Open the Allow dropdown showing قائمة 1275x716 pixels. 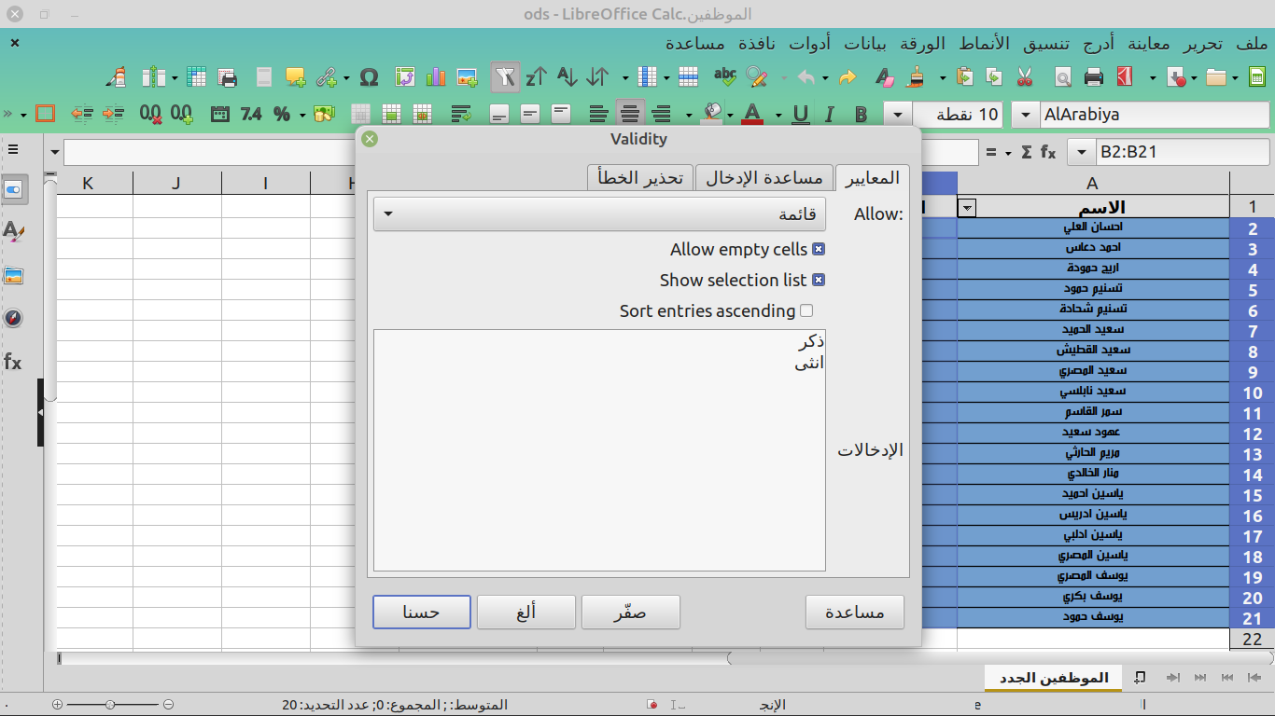tap(599, 214)
